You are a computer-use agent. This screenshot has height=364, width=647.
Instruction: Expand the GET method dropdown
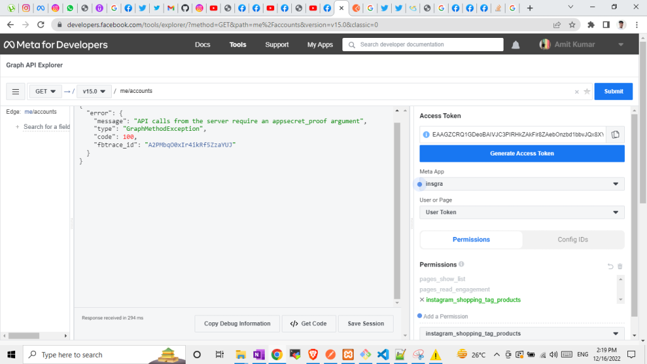coord(45,91)
